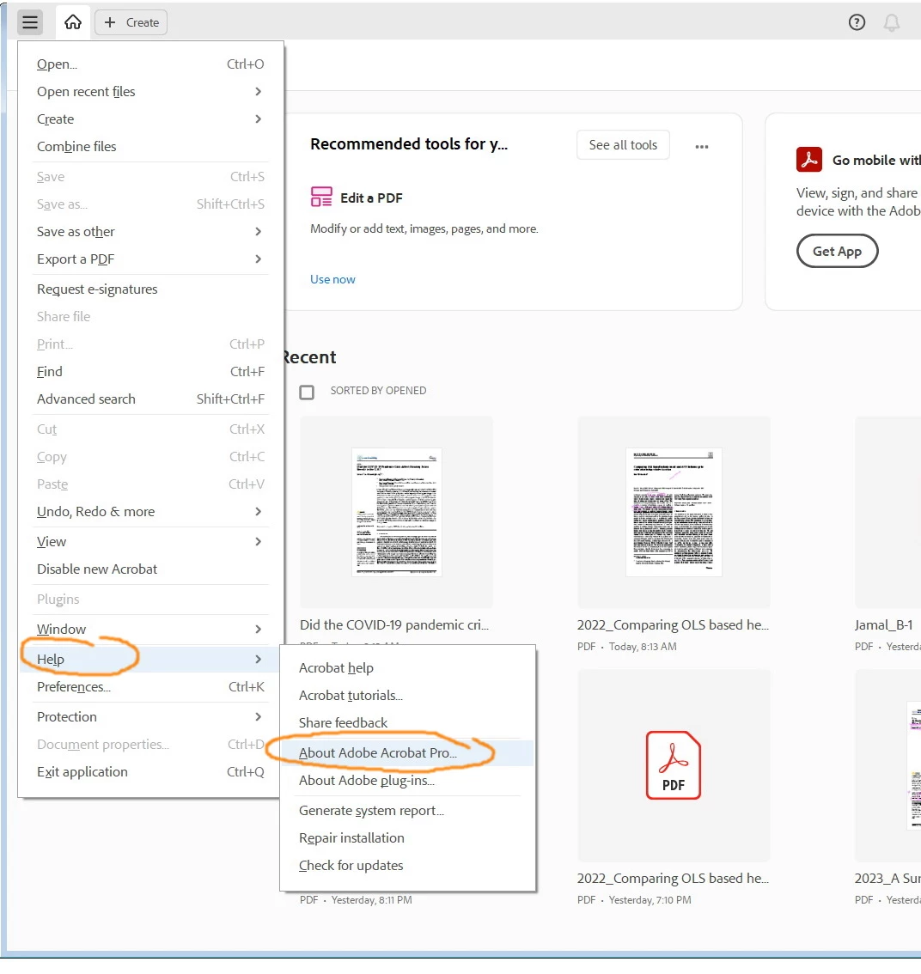Viewport: 921px width, 974px height.
Task: Open the generic PDF icon thumbnail
Action: coord(674,765)
